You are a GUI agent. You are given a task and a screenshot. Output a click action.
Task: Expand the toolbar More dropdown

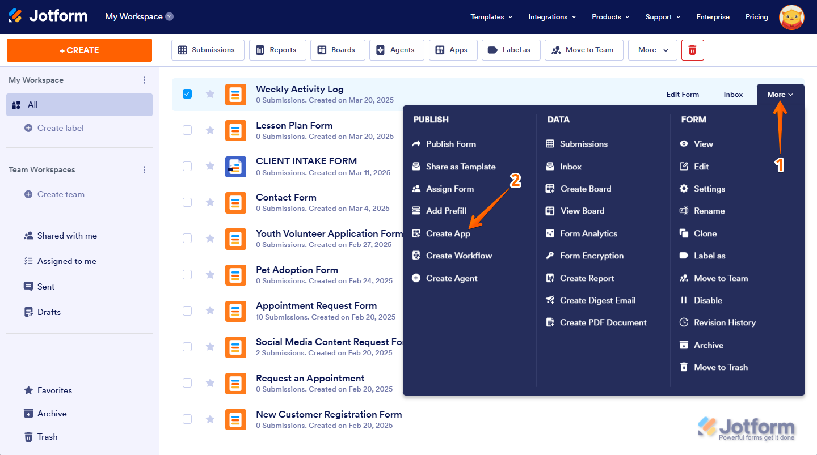tap(652, 50)
